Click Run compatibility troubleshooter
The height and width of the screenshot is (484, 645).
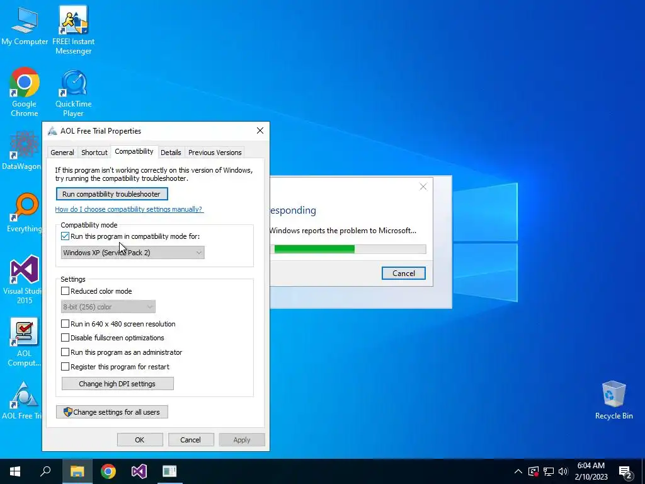click(x=111, y=194)
